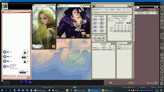The height and width of the screenshot is (92, 164).
Task: Click the yellow faction face icon
Action: coord(131,83)
